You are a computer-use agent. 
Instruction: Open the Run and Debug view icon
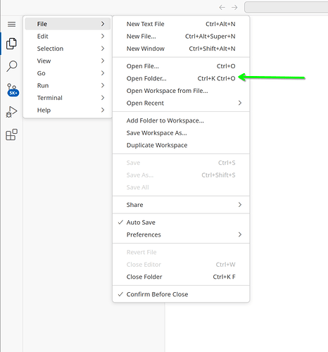11,112
